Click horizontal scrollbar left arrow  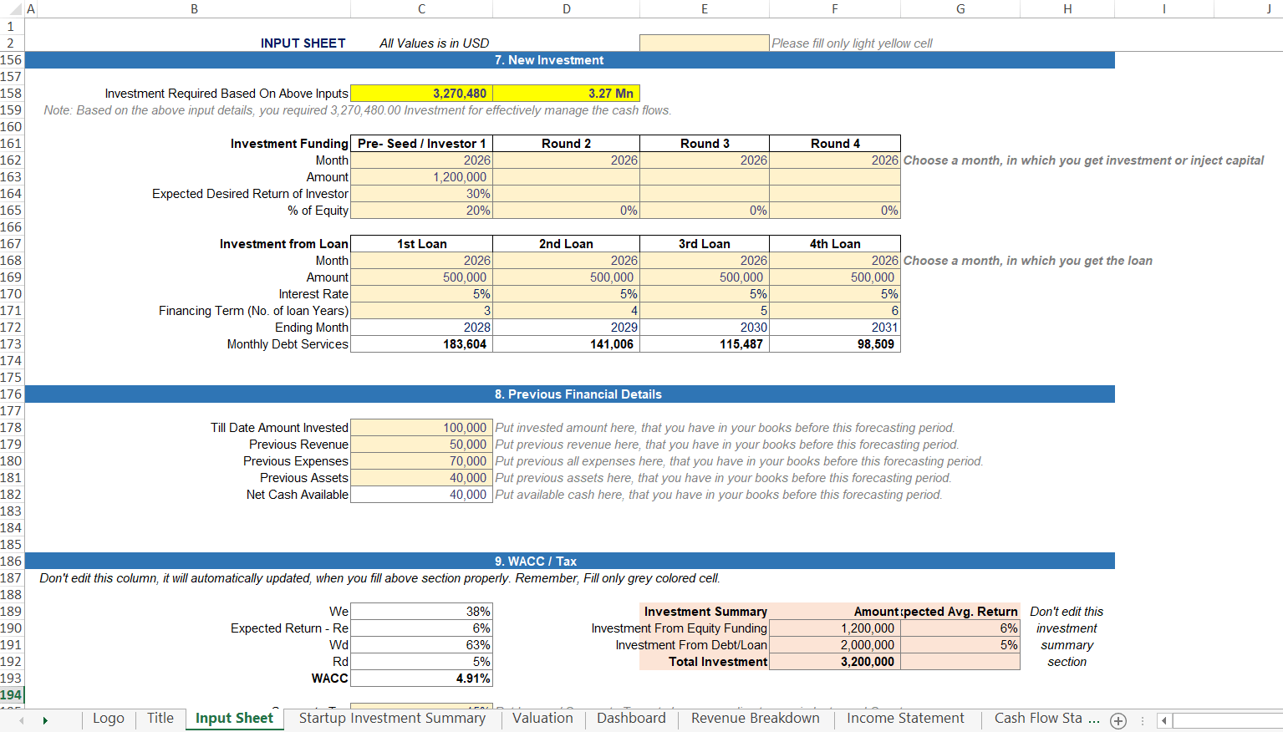pos(1164,720)
